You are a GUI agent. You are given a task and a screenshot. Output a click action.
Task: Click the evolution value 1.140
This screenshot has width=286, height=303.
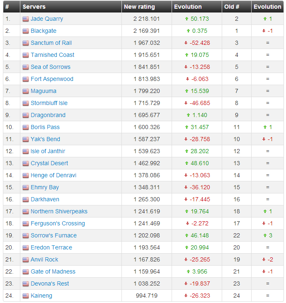coord(200,115)
